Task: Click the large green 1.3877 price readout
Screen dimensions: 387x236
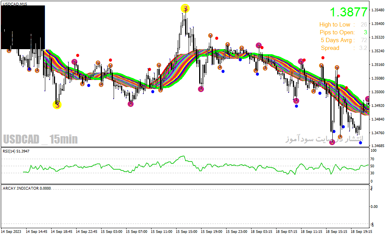Action: (348, 12)
